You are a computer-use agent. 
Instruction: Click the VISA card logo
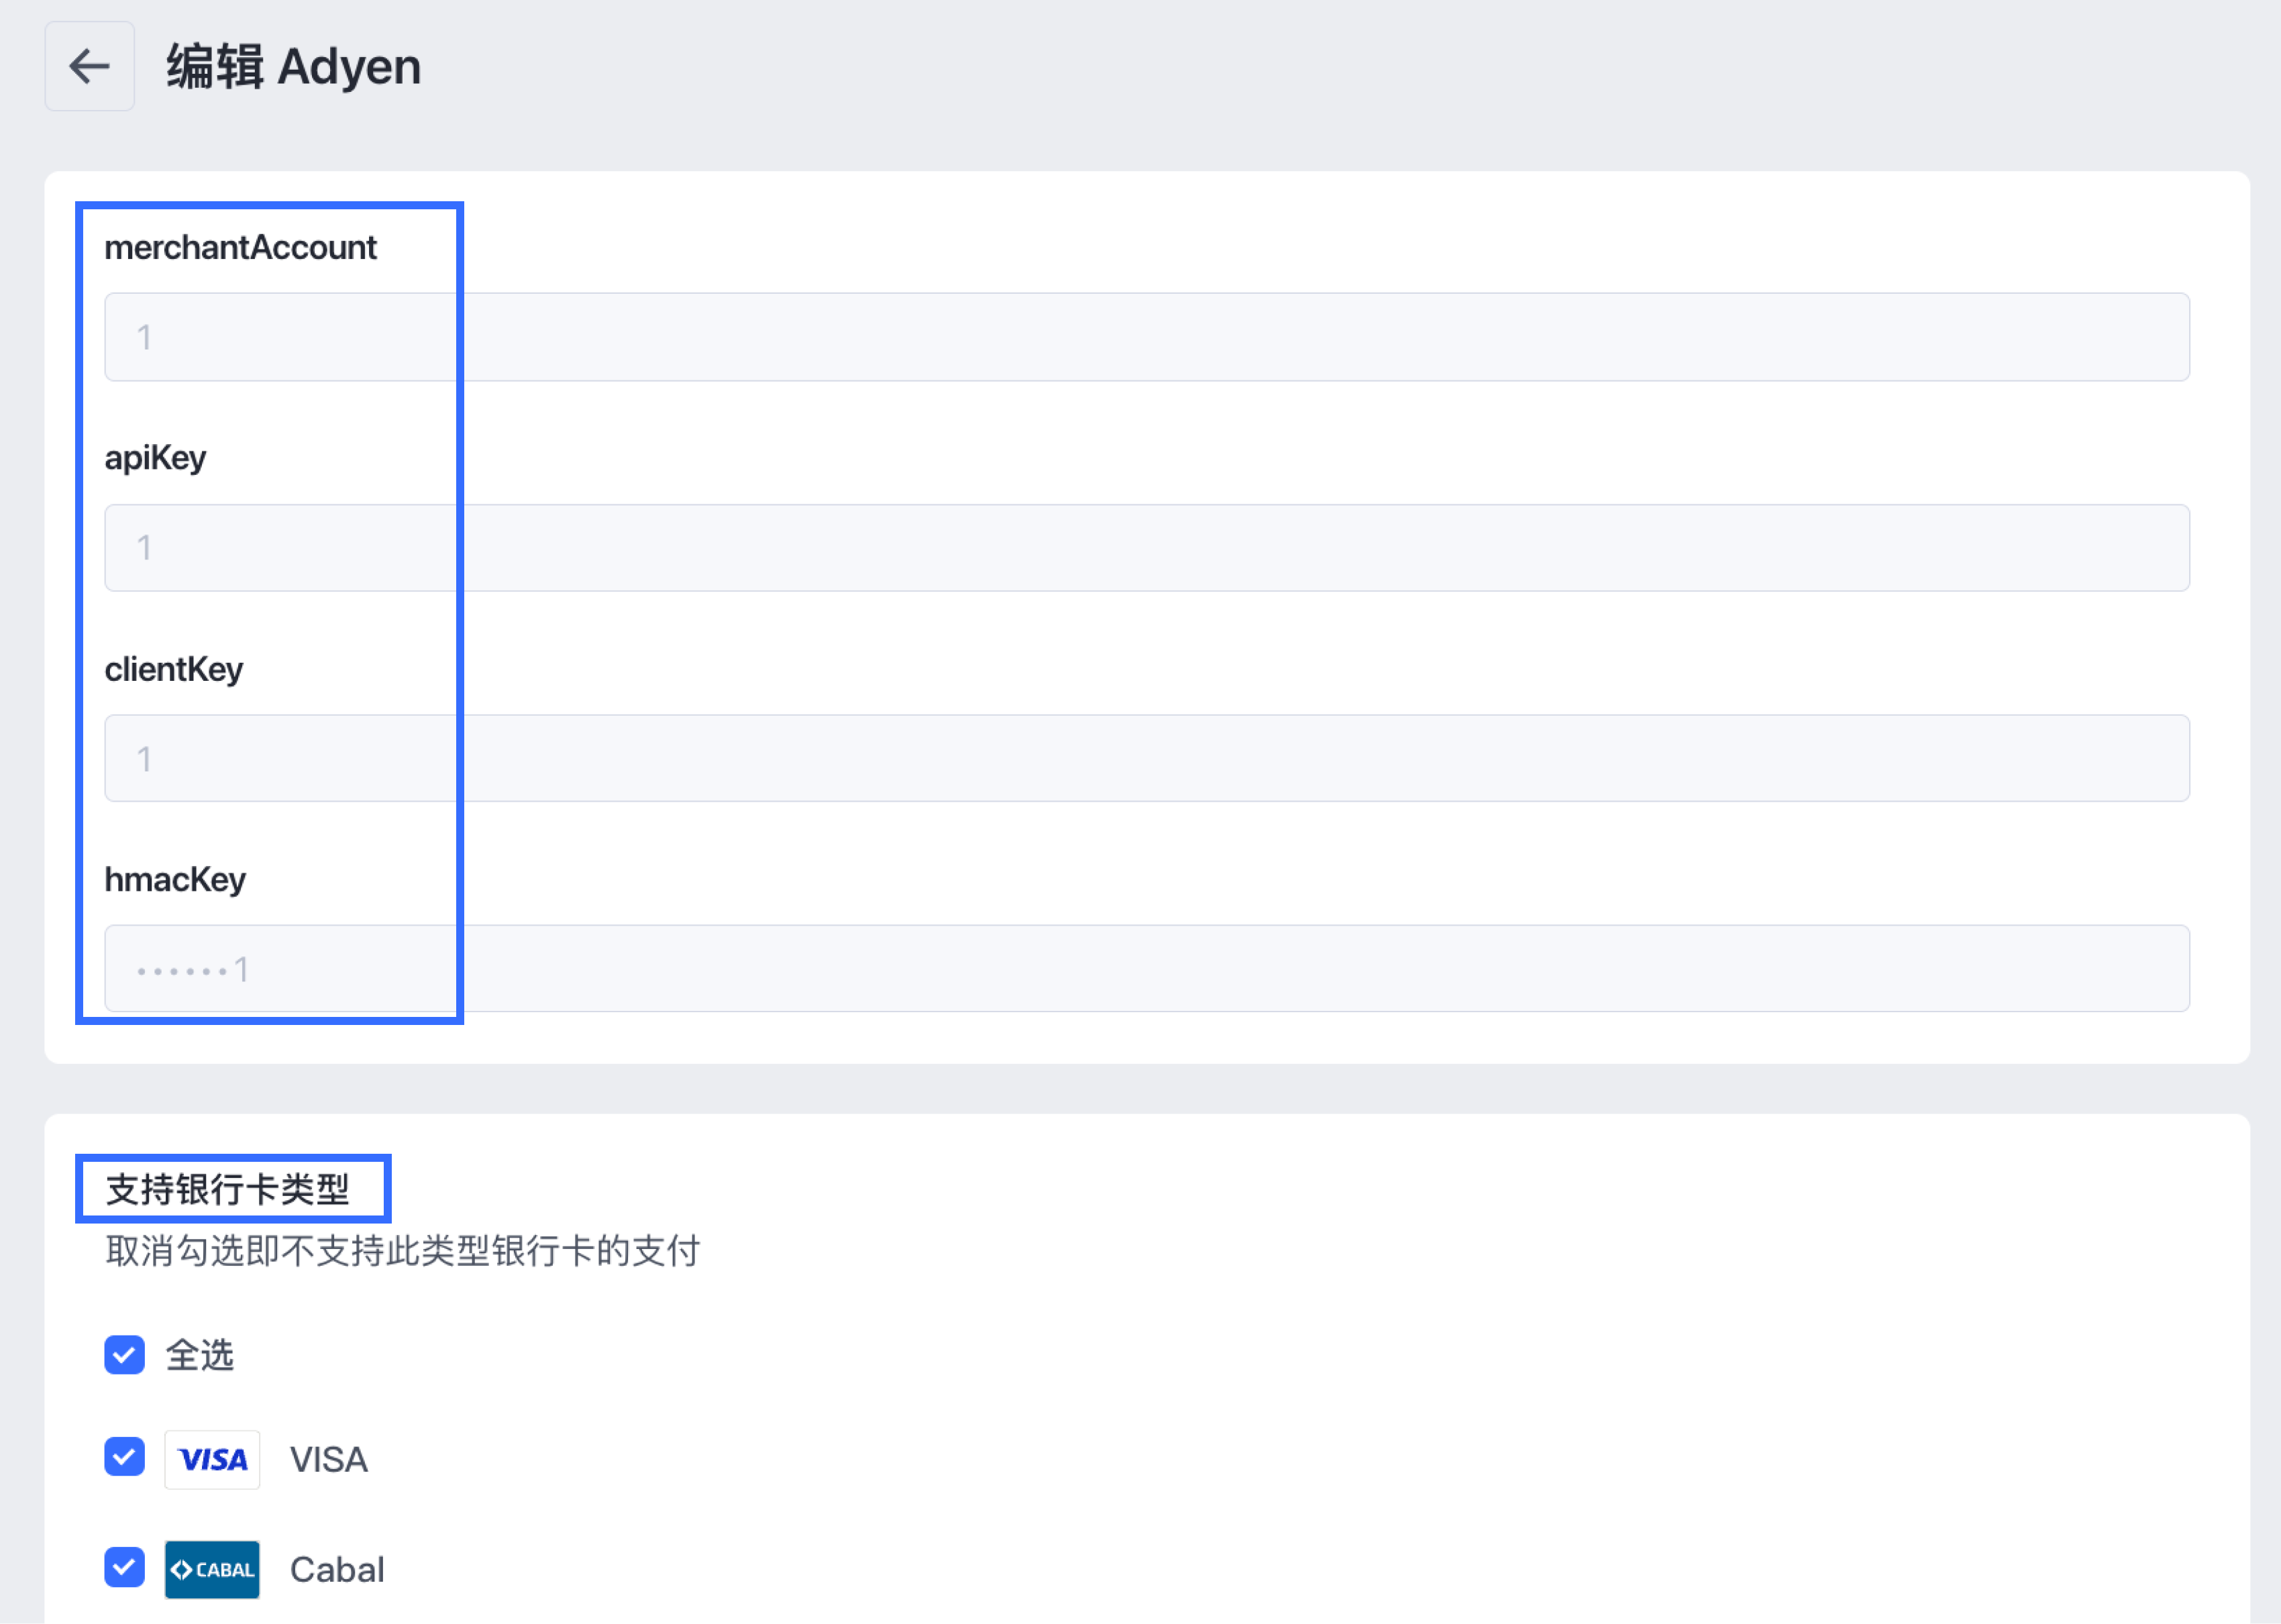tap(212, 1459)
